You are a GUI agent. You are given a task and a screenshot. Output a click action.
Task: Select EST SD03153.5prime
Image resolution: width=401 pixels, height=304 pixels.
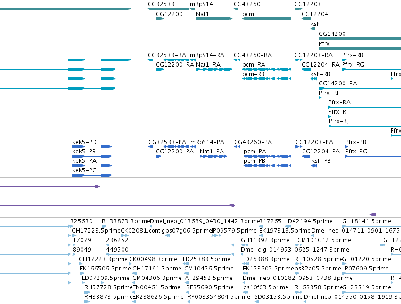pyautogui.click(x=278, y=297)
